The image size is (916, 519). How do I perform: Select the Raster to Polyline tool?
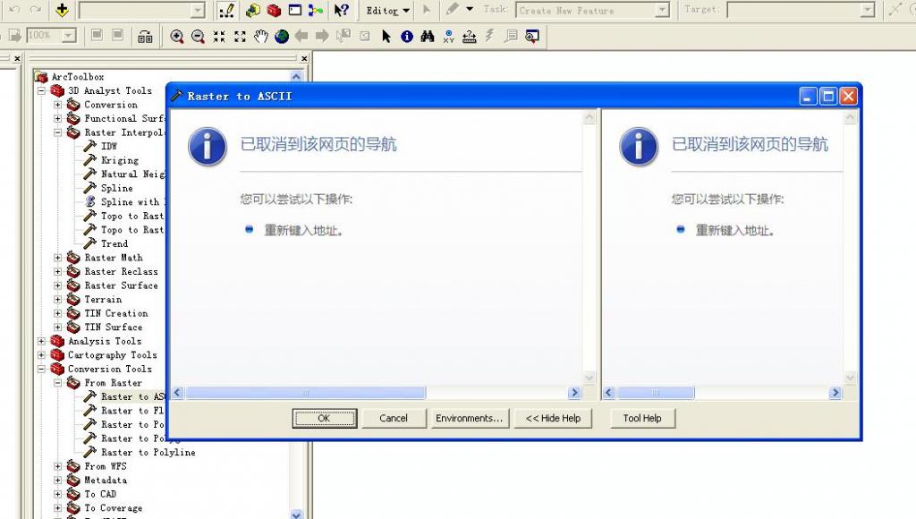(148, 453)
